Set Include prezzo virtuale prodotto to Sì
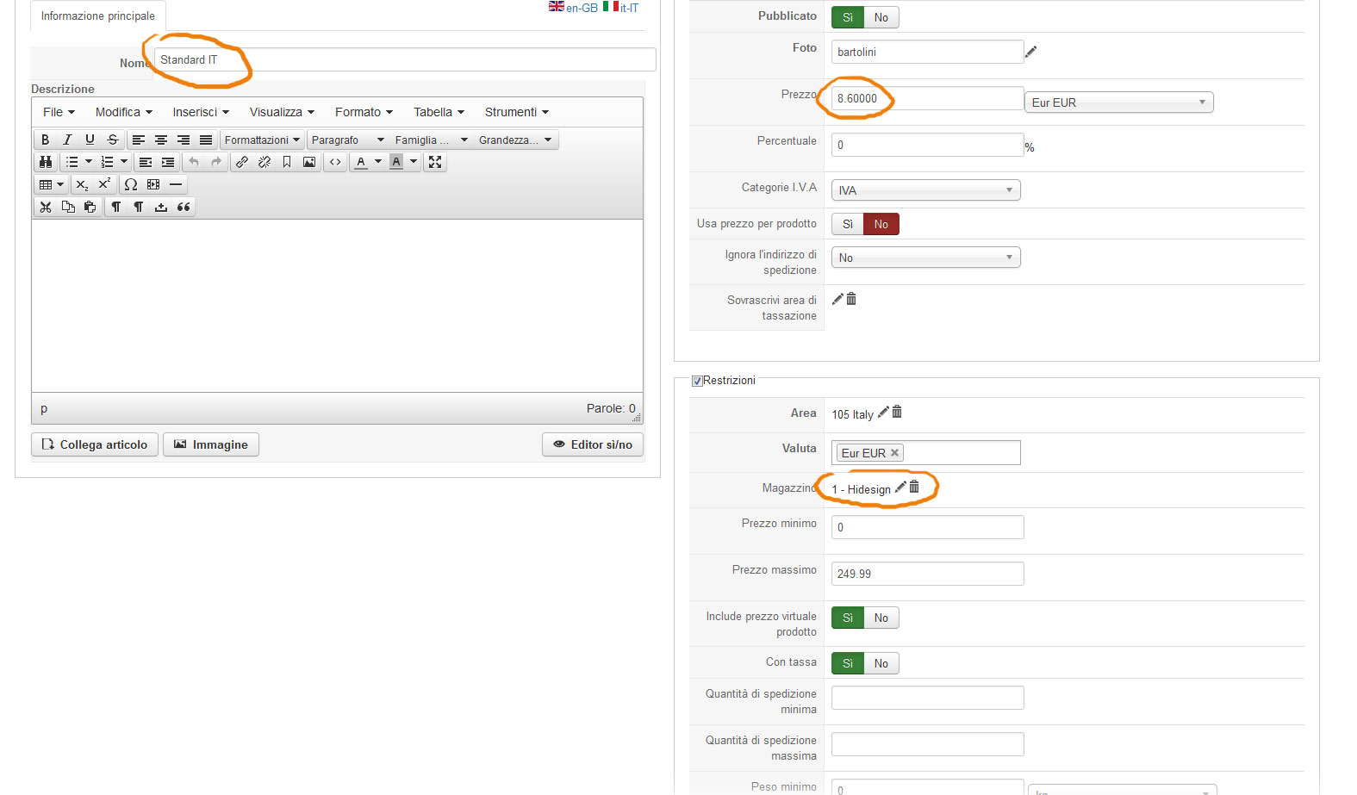The width and height of the screenshot is (1357, 795). 848,618
